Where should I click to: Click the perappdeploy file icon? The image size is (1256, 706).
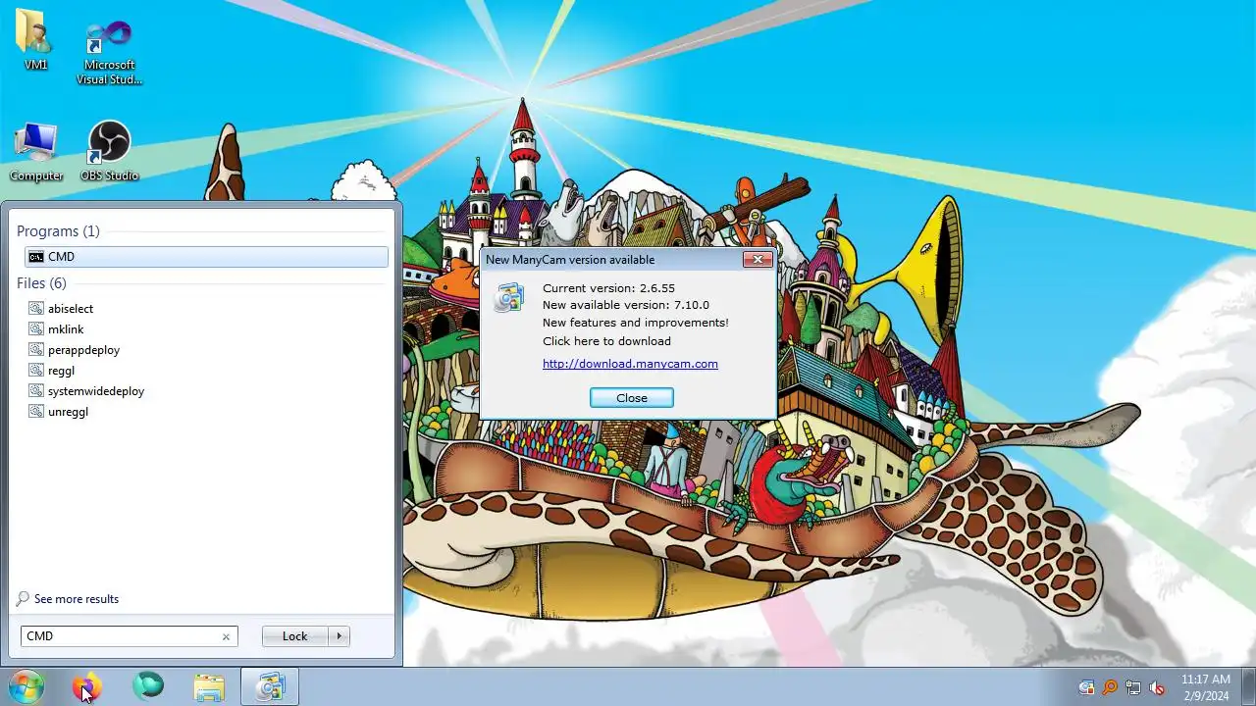[x=36, y=350]
